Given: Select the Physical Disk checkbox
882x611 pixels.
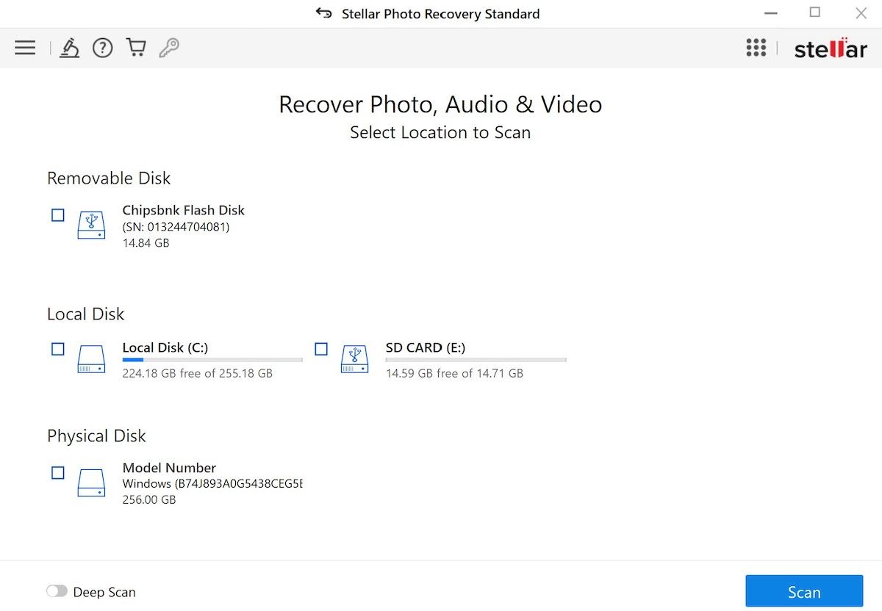Looking at the screenshot, I should 57,473.
